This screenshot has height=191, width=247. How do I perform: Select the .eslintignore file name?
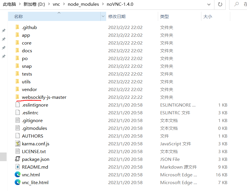coord(35,105)
